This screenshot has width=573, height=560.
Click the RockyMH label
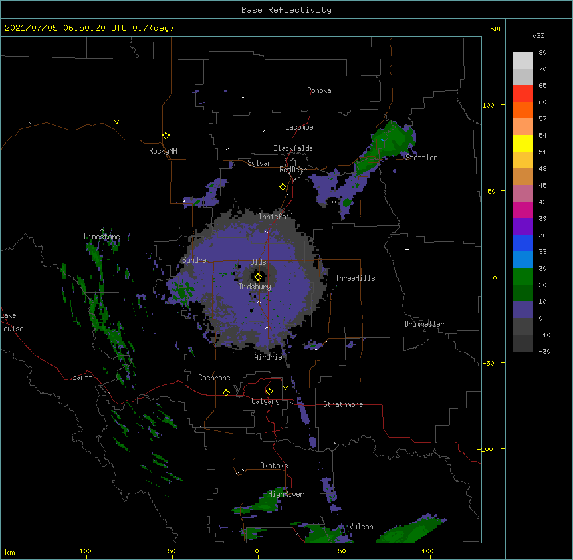(163, 150)
